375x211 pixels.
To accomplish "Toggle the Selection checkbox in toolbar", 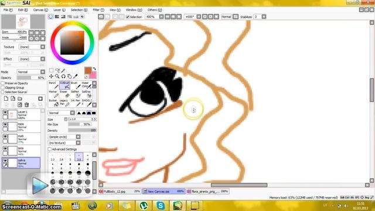I will click(x=128, y=17).
